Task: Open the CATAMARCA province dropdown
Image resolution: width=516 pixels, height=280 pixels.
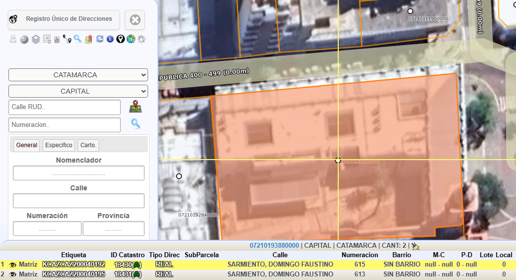Action: pos(78,75)
